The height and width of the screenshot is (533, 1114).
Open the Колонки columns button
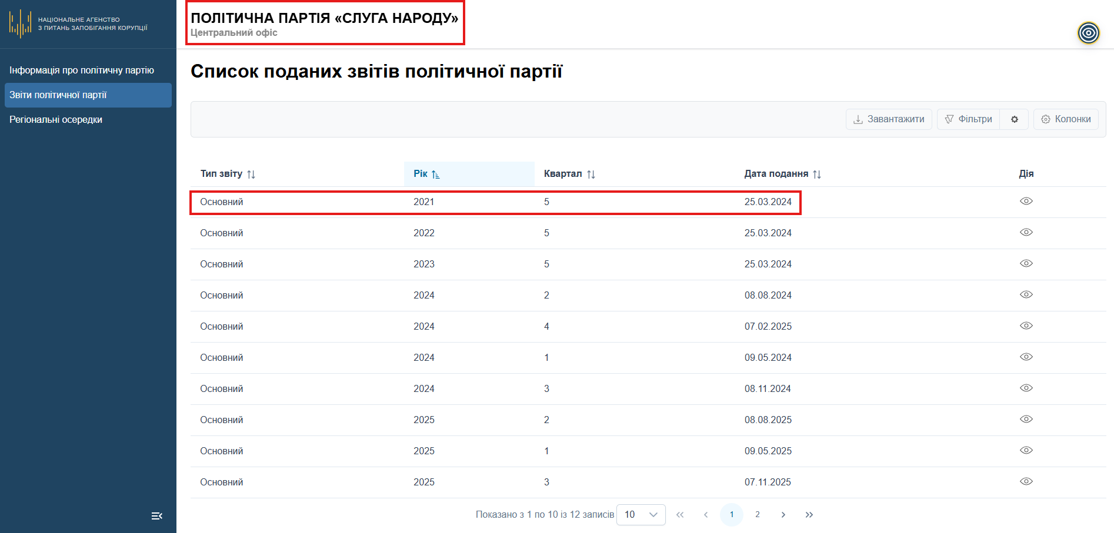(1066, 119)
